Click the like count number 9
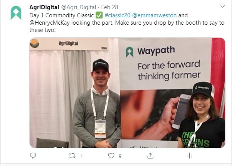241x166 pixels. click(x=120, y=156)
